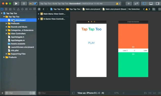Stop the running build
Image resolution: width=161 pixels, height=96 pixels.
(x=24, y=4)
